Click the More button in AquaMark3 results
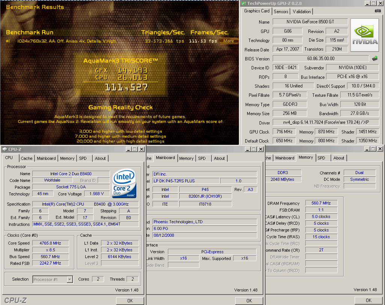The width and height of the screenshot is (385, 305). point(229,41)
